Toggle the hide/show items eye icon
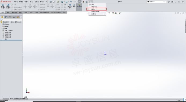Screen dimensions: 186x102 pos(109,13)
